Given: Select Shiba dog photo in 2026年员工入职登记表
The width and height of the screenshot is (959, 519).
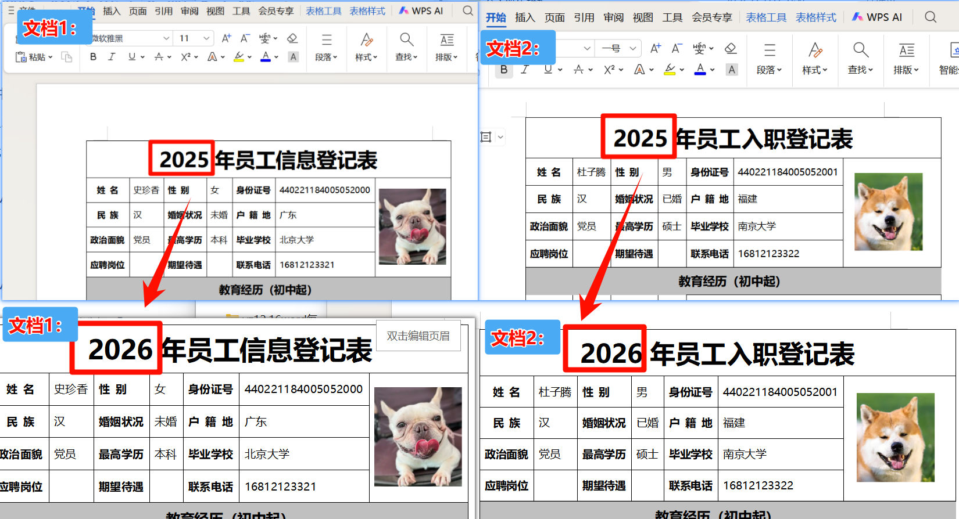Looking at the screenshot, I should point(896,437).
